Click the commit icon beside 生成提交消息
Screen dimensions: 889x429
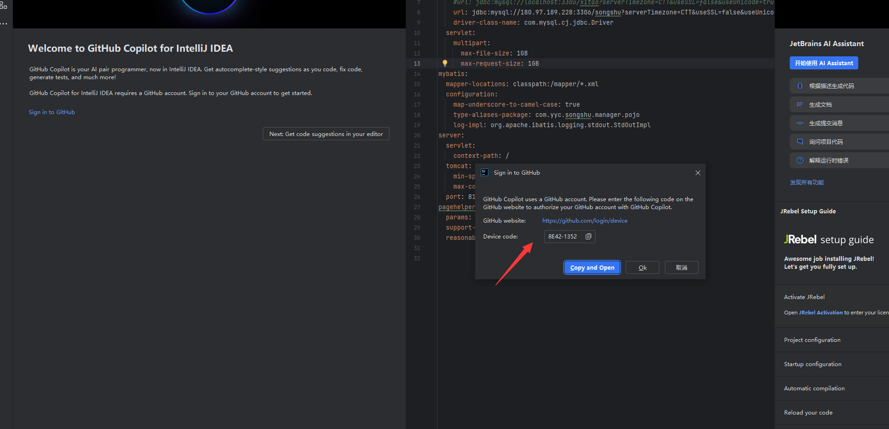[800, 123]
